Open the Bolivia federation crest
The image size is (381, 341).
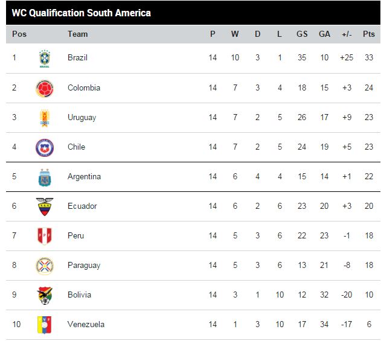pyautogui.click(x=45, y=296)
